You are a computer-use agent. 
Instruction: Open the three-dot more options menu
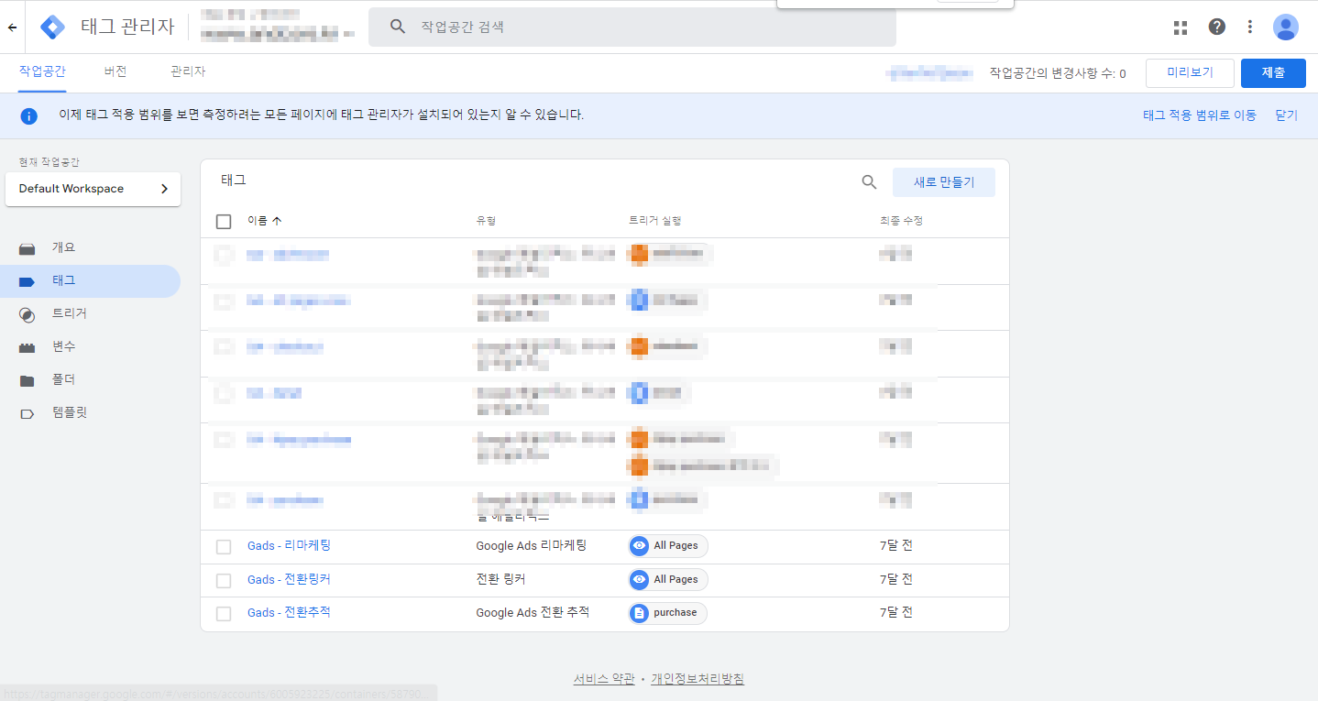[x=1249, y=27]
